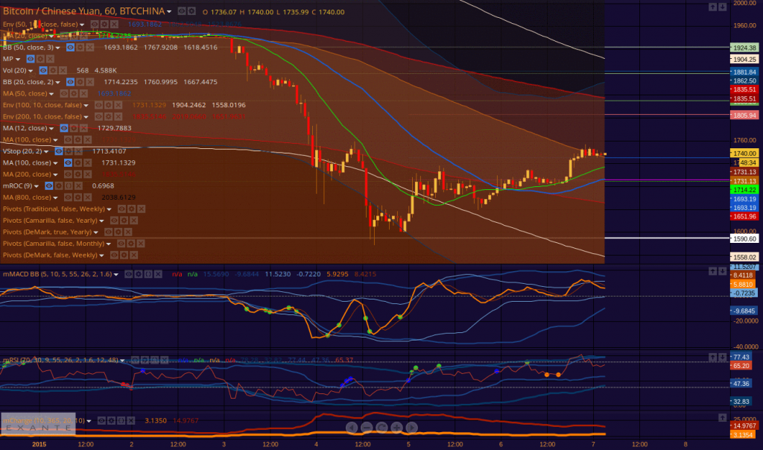Open settings for Env (100, 10, close, false)
The height and width of the screenshot is (450, 763).
click(x=109, y=105)
